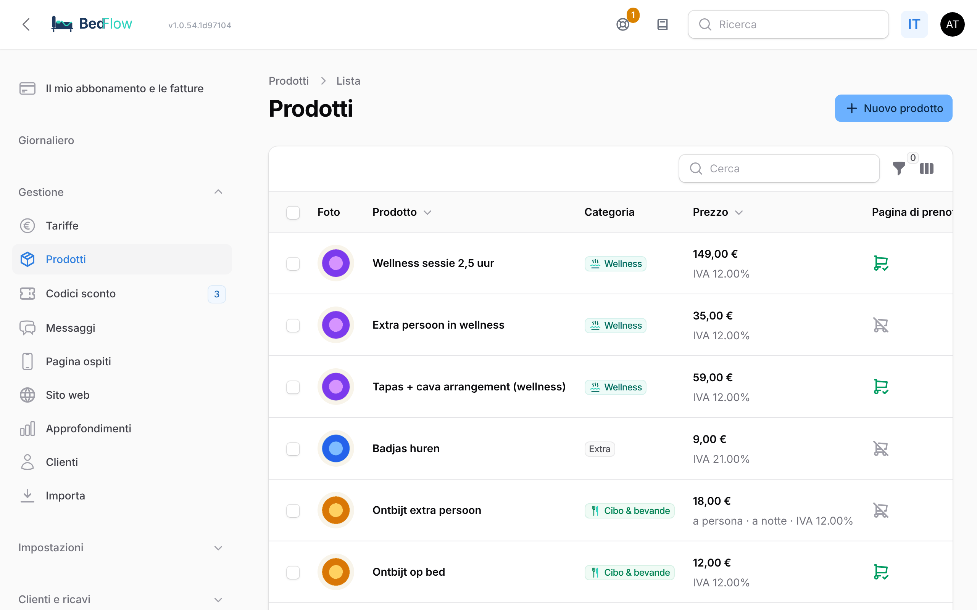Open the documentation book icon
Viewport: 977px width, 610px height.
[662, 25]
